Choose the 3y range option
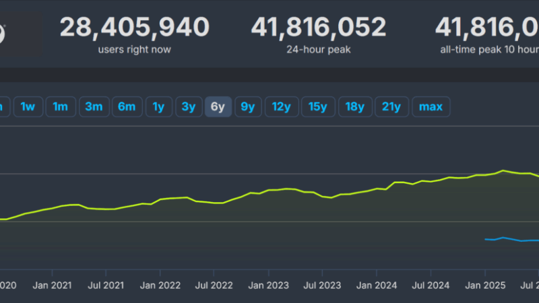 (x=189, y=107)
